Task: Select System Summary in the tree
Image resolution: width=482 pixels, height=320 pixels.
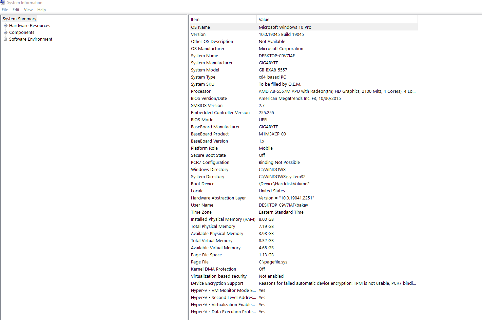Action: (x=20, y=19)
